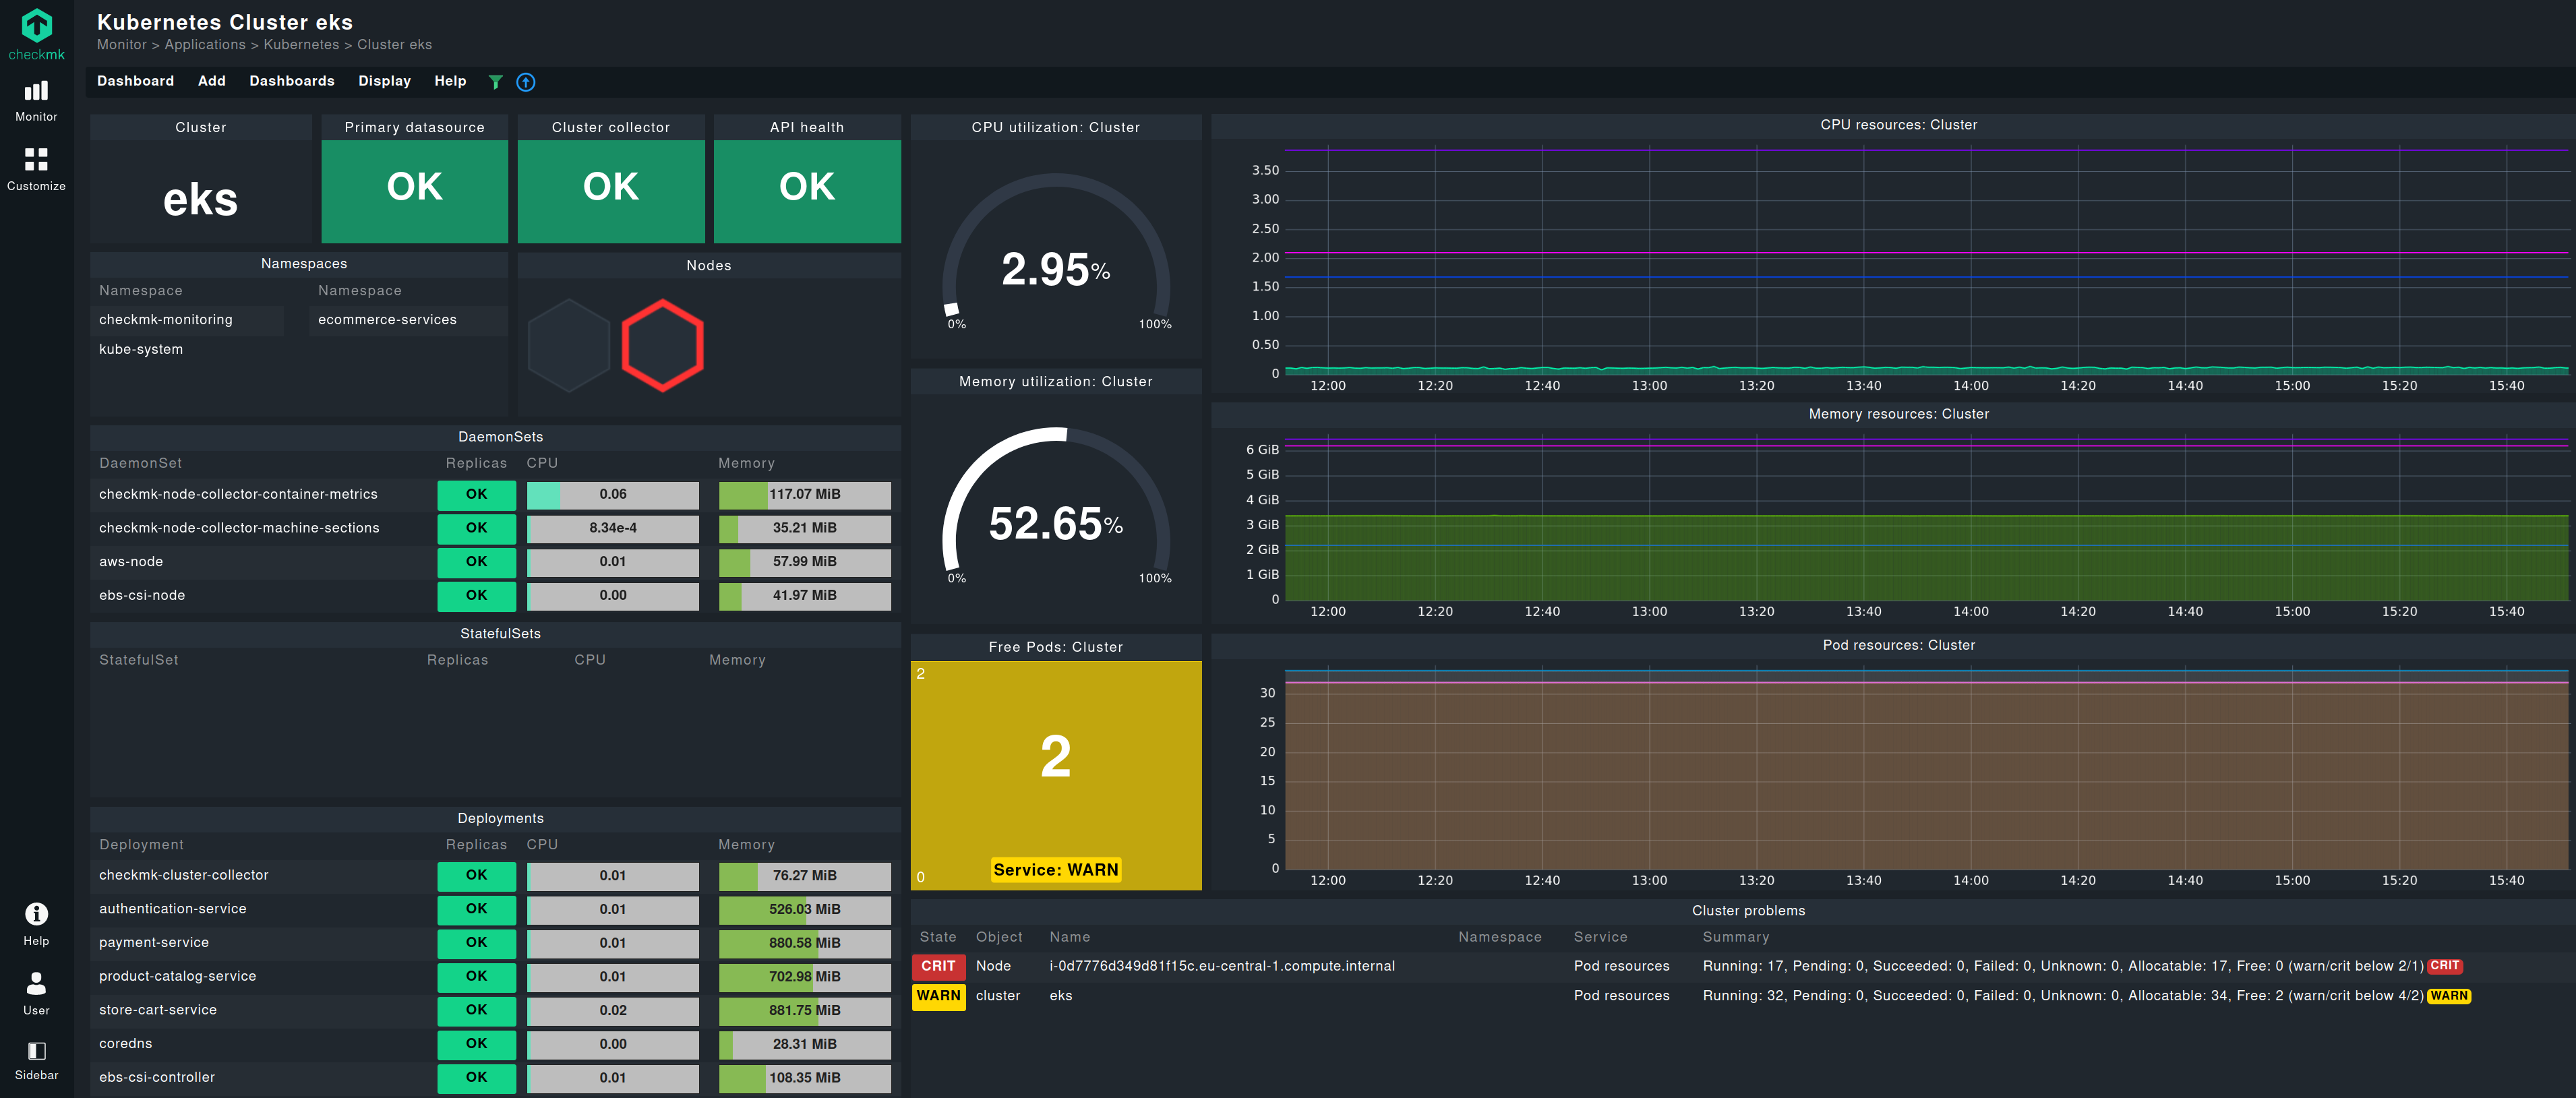Screen dimensions: 2576x1098
Task: Open the payment-service deployment
Action: (154, 943)
